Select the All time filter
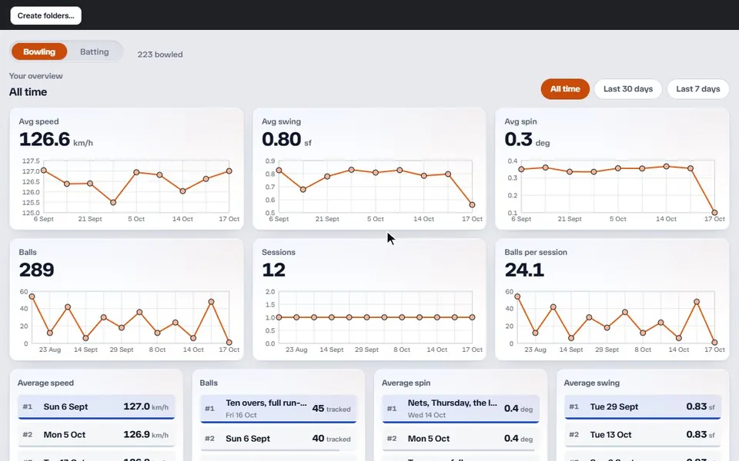The height and width of the screenshot is (461, 739). (565, 89)
